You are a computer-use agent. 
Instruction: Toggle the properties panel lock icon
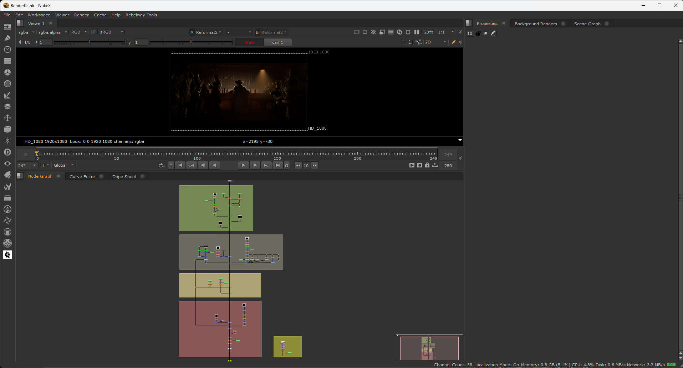pyautogui.click(x=478, y=33)
